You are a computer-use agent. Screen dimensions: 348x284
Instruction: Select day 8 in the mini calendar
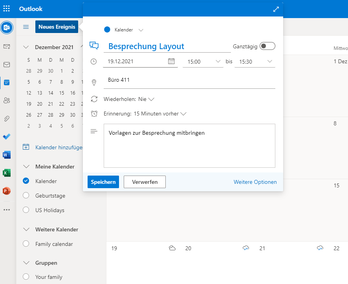(62, 82)
